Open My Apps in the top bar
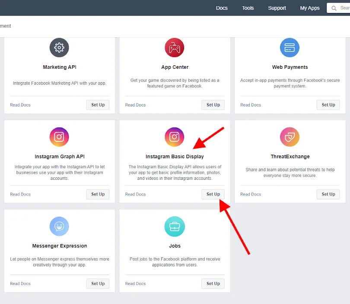The height and width of the screenshot is (304, 350). point(309,8)
